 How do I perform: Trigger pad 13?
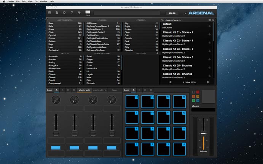coord(132,102)
